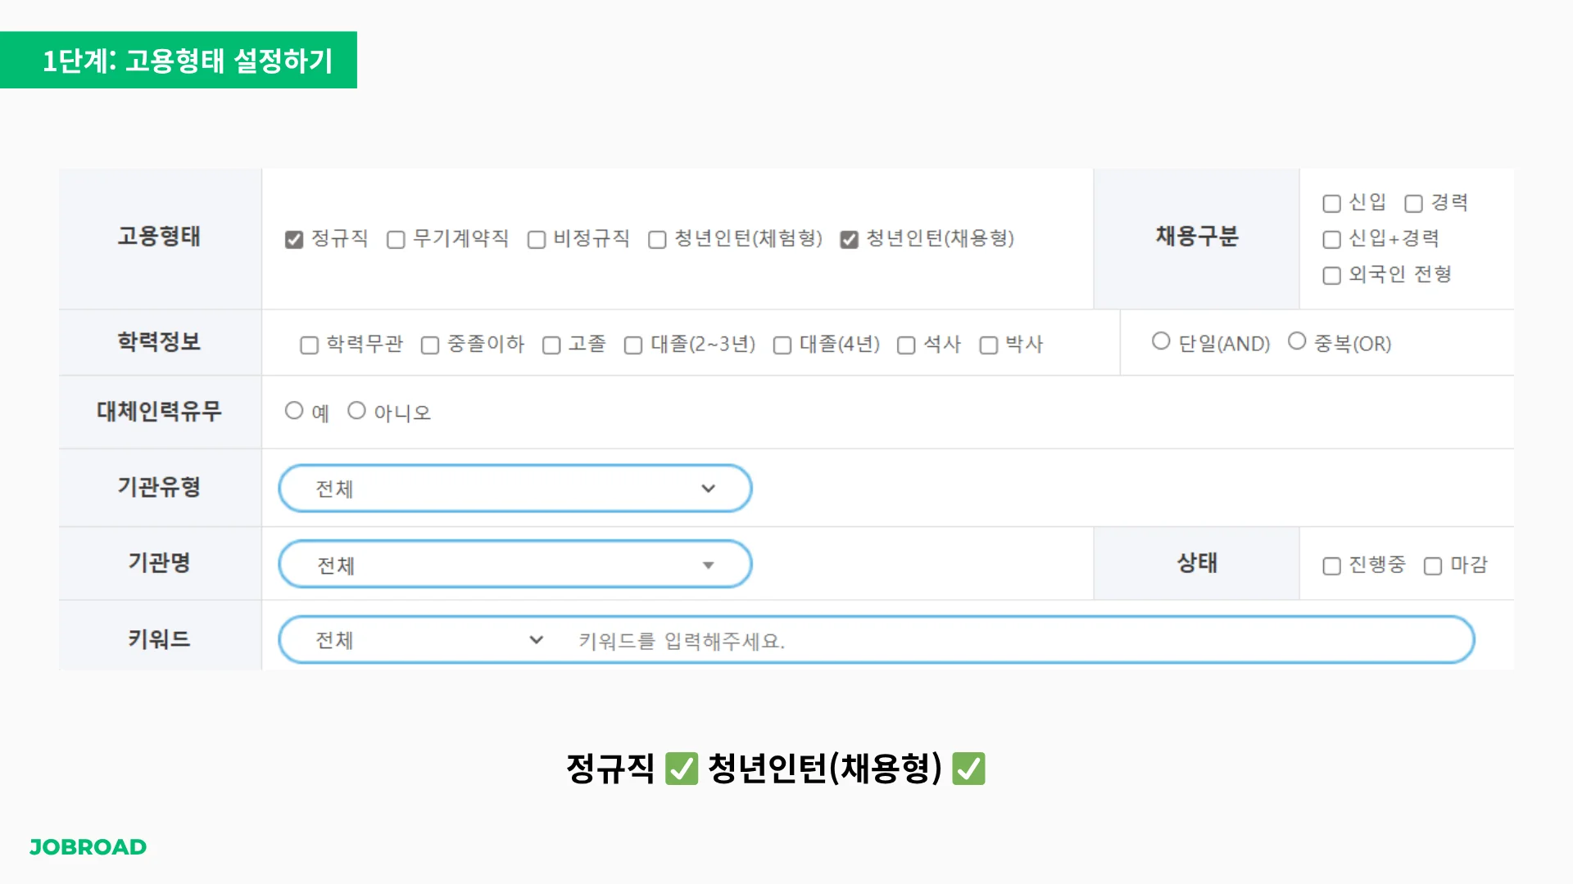
Task: Enable the 비정규직 checkbox
Action: [537, 239]
